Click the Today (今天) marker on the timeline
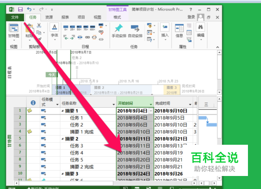Screen dimensions: 261x189 tap(52, 74)
